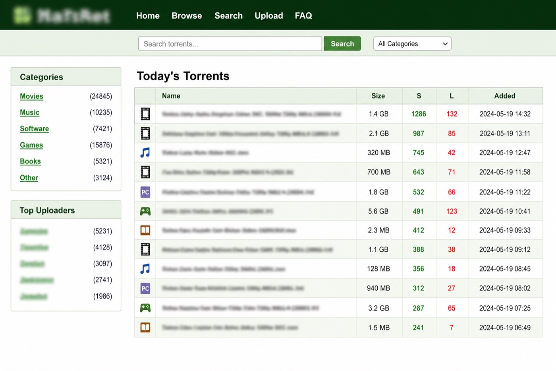
Task: Click the PC icon in the 1.8 GB row
Action: point(145,192)
